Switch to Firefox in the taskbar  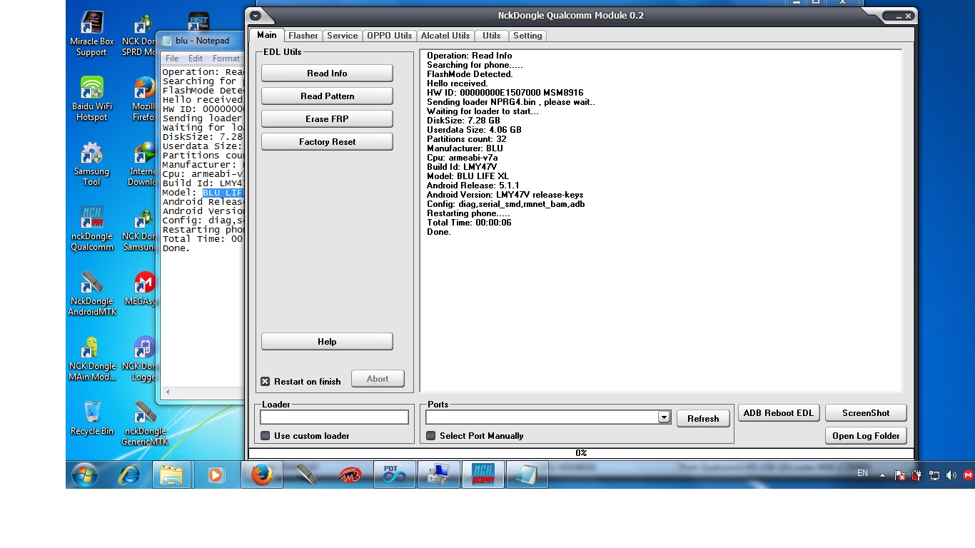(x=262, y=475)
